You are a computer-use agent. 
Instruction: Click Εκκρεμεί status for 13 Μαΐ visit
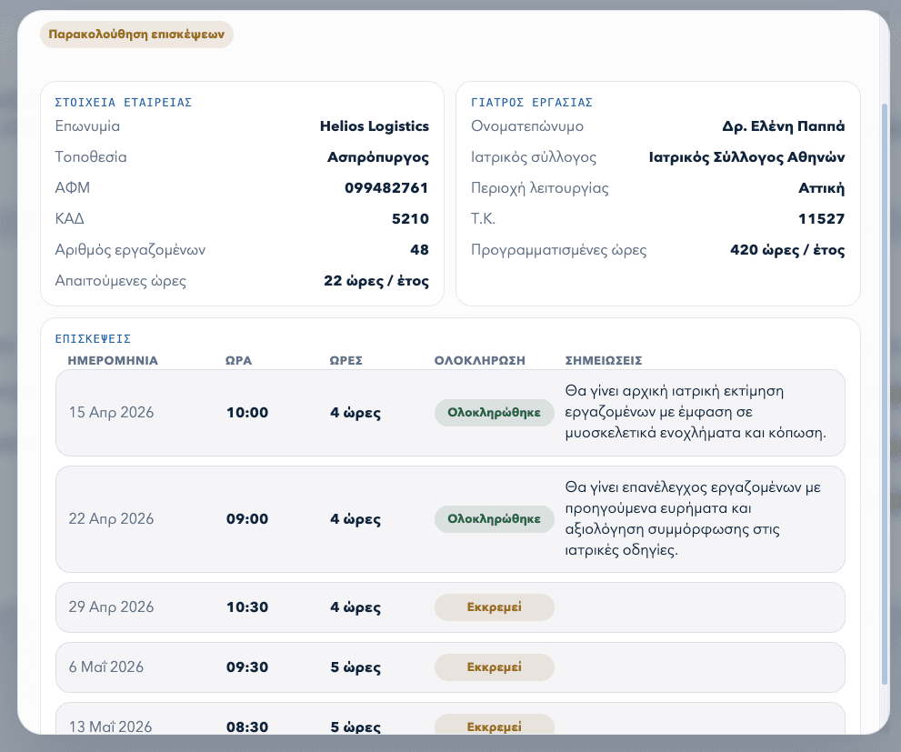[x=495, y=725]
